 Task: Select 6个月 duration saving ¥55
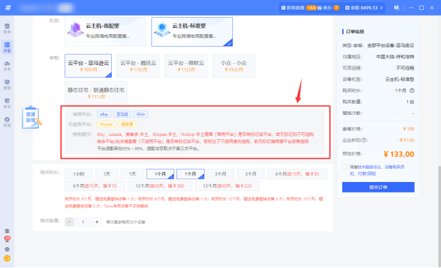coord(95,186)
